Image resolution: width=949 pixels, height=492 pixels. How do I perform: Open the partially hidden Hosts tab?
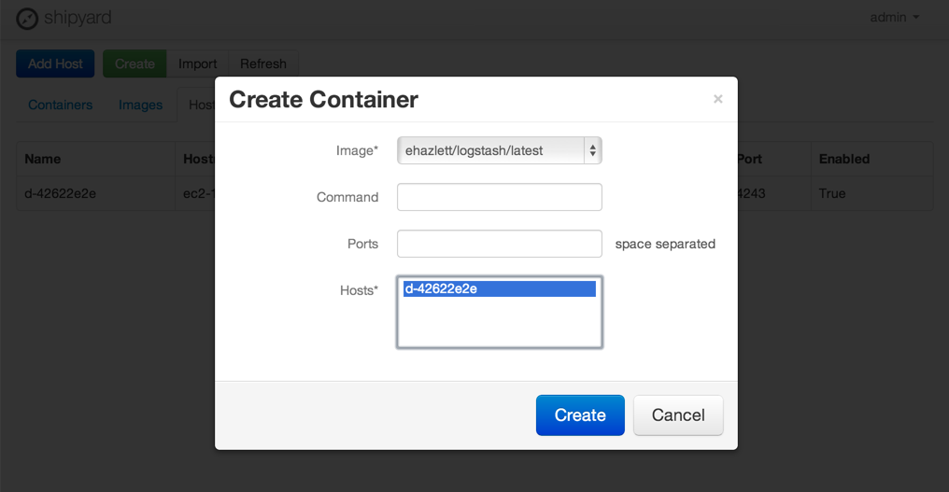201,105
